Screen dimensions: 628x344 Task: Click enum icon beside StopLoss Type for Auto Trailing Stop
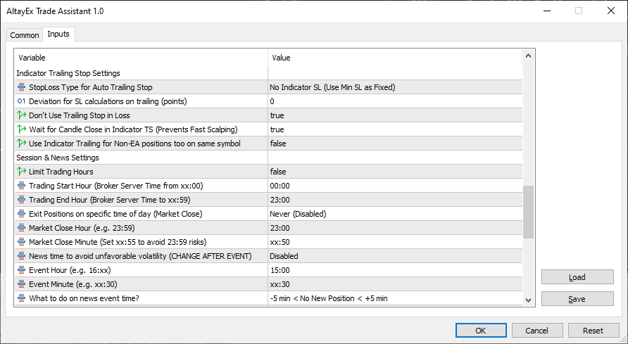click(22, 87)
